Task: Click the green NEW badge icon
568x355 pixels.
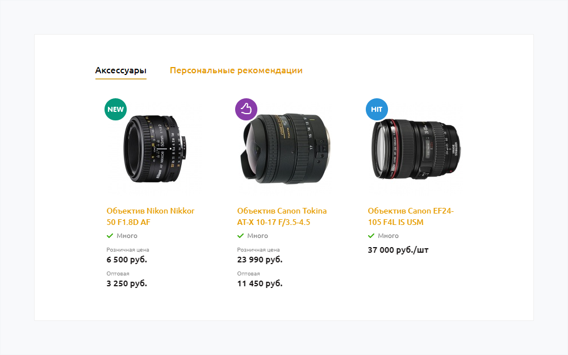Action: [115, 110]
